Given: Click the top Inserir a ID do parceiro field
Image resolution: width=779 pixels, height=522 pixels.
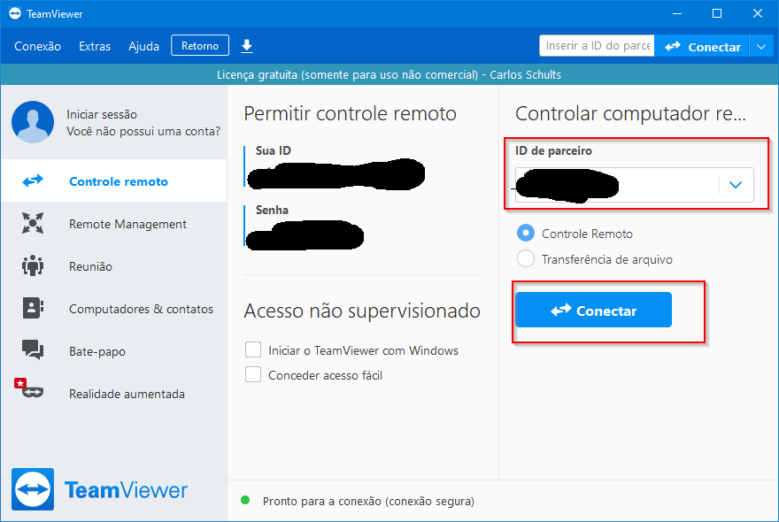Looking at the screenshot, I should pyautogui.click(x=597, y=46).
